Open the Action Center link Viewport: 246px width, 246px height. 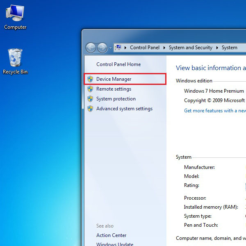pyautogui.click(x=111, y=235)
